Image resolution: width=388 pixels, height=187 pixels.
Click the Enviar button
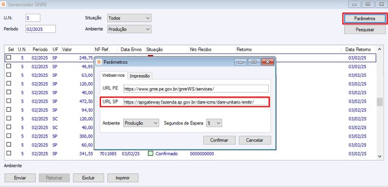(20, 178)
